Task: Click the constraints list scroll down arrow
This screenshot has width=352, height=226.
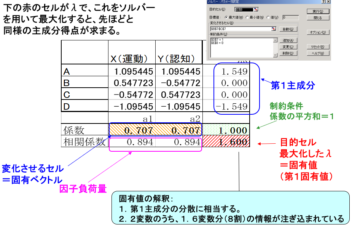Action: [x=276, y=55]
